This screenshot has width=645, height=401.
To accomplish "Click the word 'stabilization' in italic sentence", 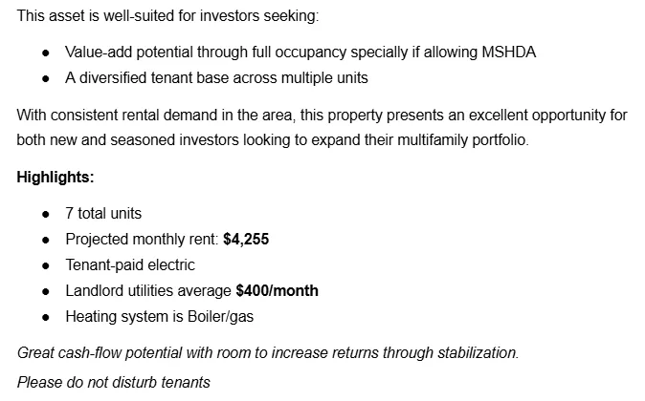I will coord(478,353).
